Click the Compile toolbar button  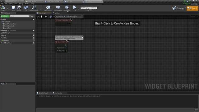[3, 8]
